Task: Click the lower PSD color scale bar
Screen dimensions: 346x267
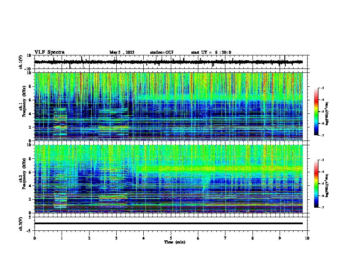Action: [x=316, y=184]
